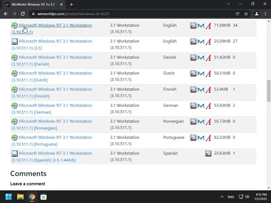This screenshot has height=203, width=271.
Task: Click the floppy icon in the Spanish row
Action: click(x=14, y=154)
